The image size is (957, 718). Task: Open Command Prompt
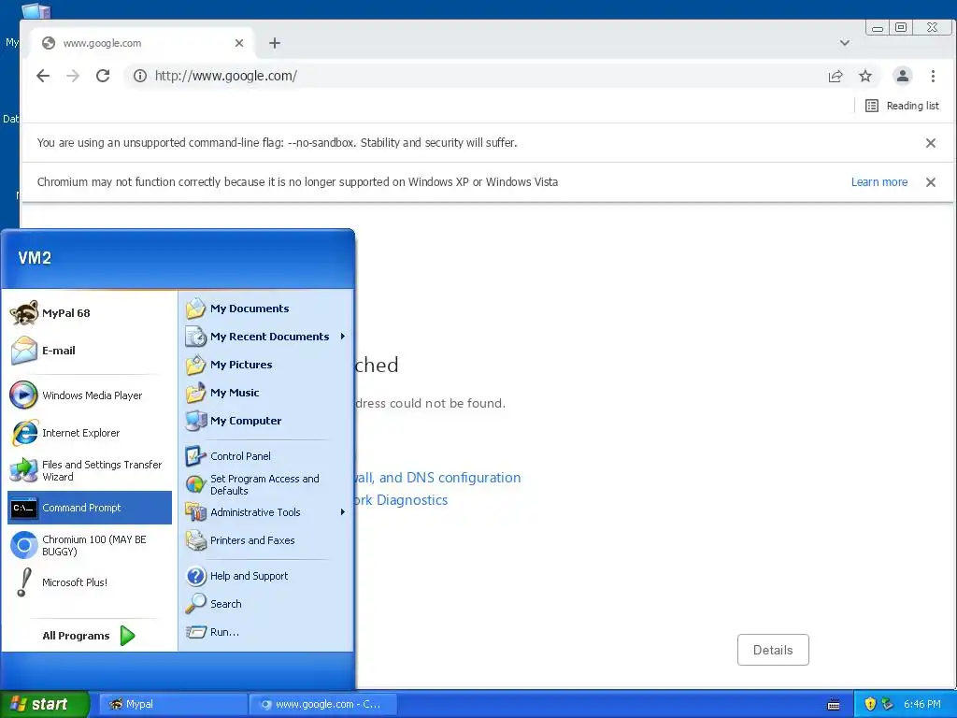pyautogui.click(x=89, y=508)
